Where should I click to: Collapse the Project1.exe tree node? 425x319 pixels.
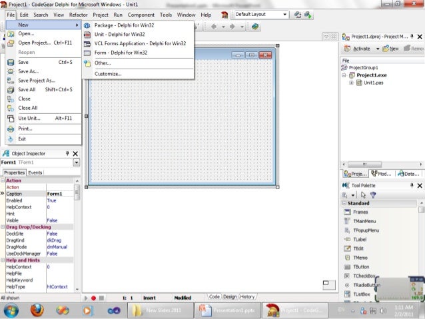[x=344, y=75]
